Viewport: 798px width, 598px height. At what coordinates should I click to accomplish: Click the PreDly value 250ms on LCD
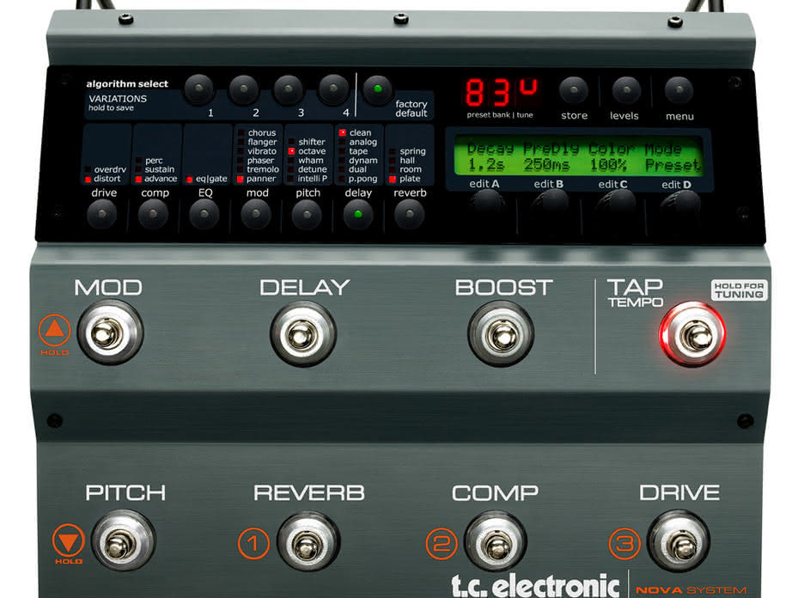(x=546, y=164)
